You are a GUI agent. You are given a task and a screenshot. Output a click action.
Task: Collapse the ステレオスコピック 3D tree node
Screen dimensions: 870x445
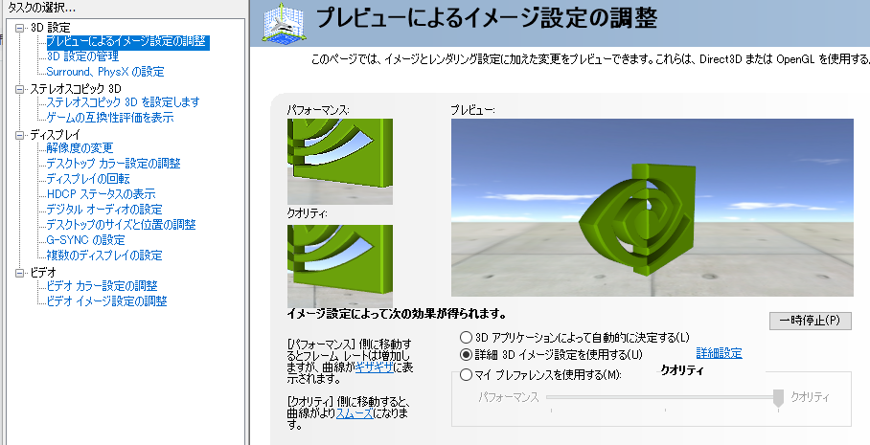pyautogui.click(x=20, y=89)
